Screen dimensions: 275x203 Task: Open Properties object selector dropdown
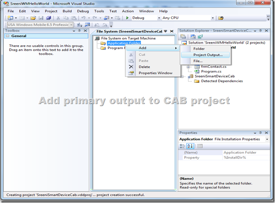(x=267, y=139)
